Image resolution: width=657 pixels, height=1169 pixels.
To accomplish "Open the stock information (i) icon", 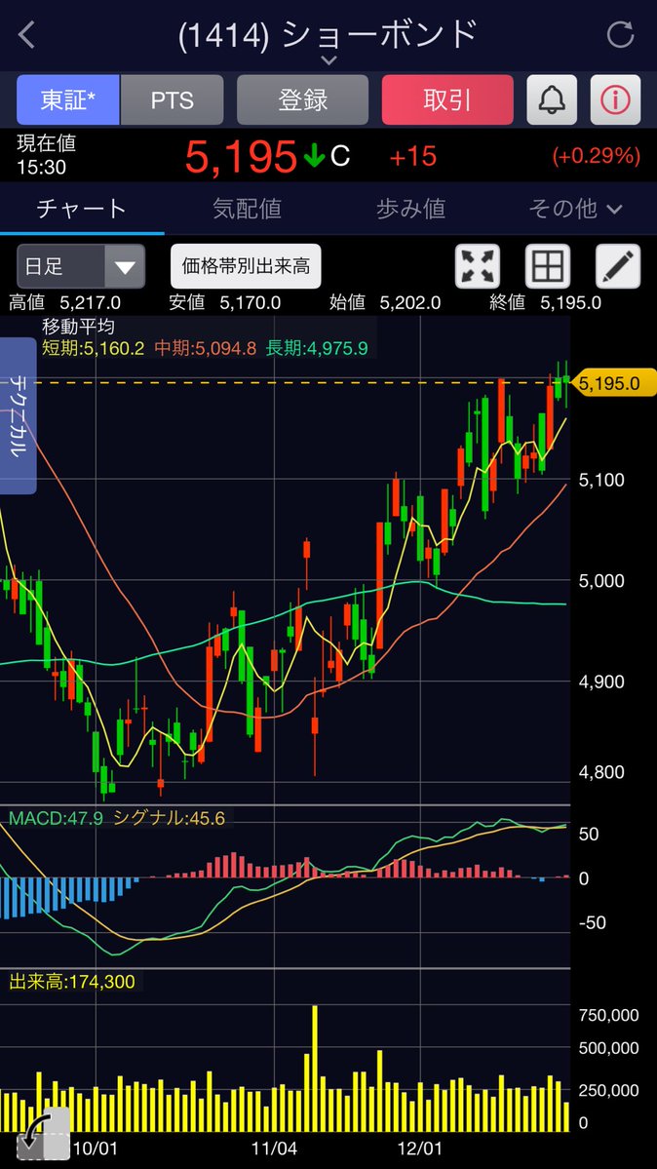I will (x=615, y=99).
